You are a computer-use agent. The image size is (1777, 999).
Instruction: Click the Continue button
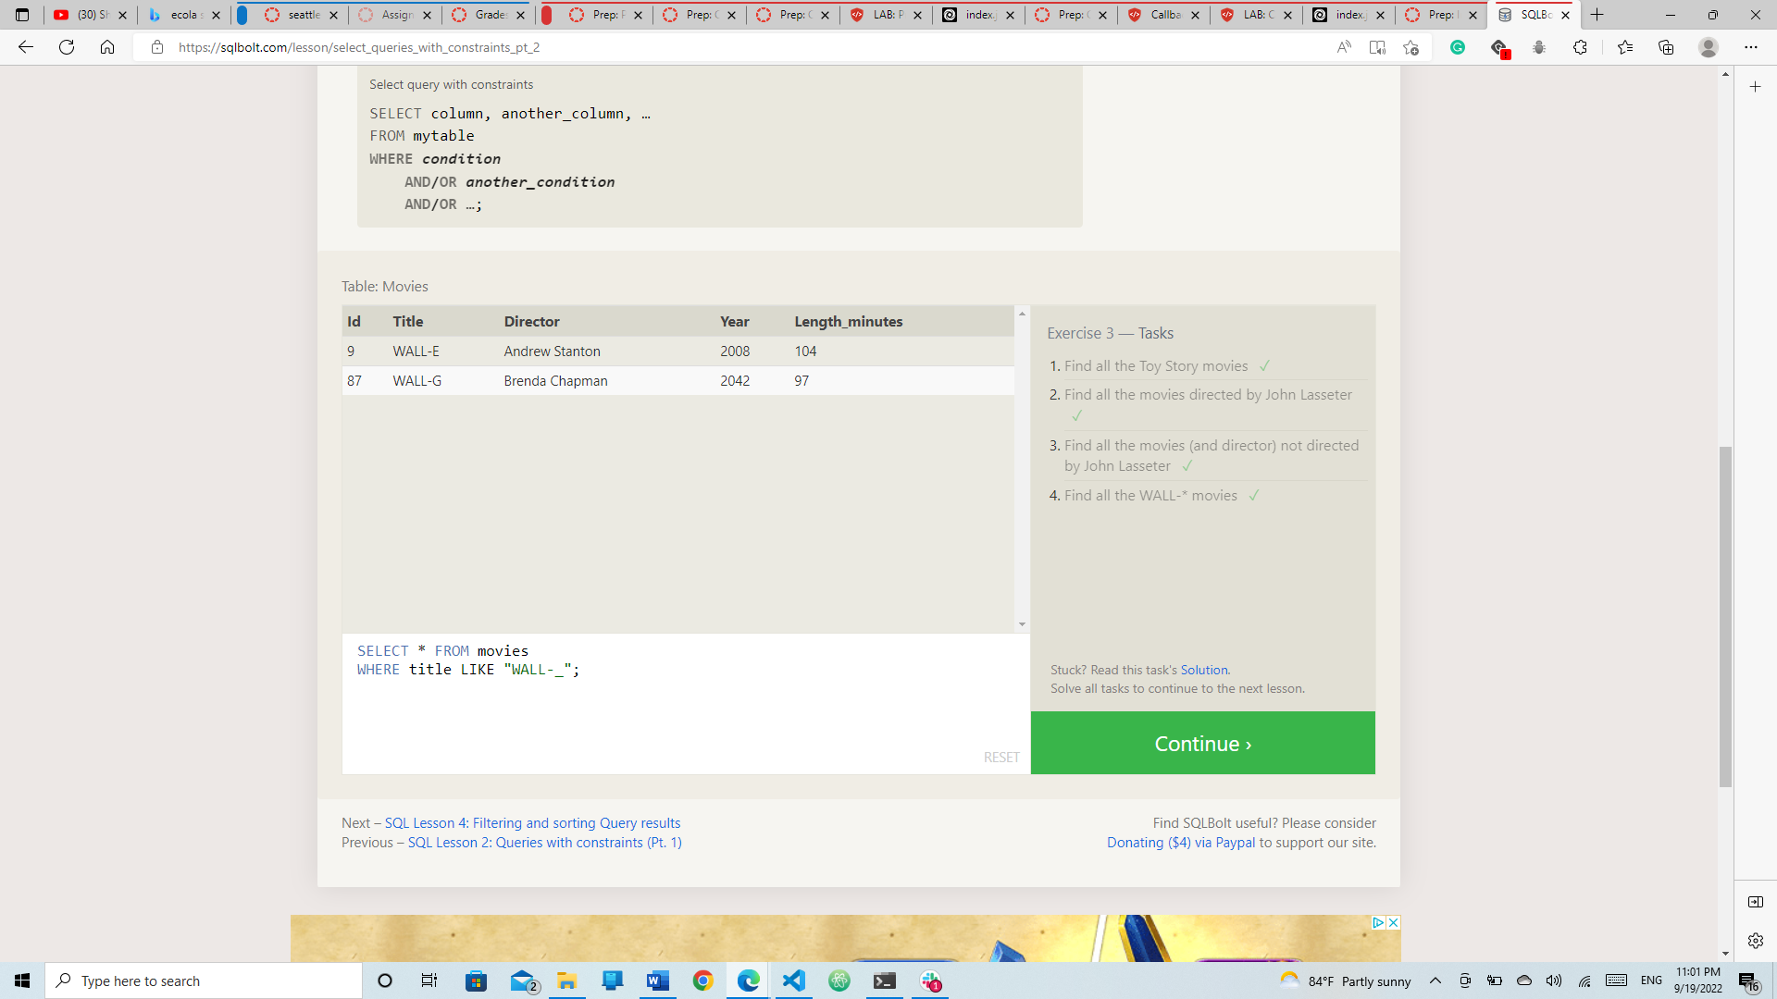[x=1202, y=743]
